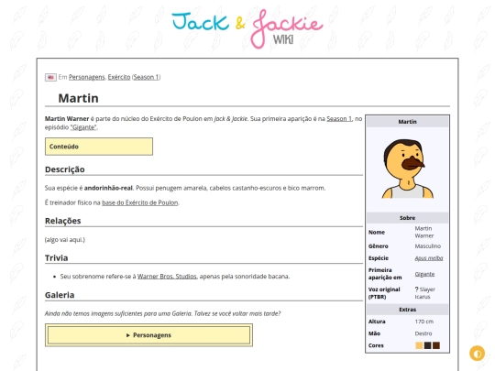Click the "Destro" hand value

point(423,333)
